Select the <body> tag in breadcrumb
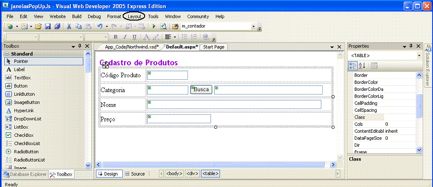Viewport: 433px width, 187px height. click(x=174, y=174)
